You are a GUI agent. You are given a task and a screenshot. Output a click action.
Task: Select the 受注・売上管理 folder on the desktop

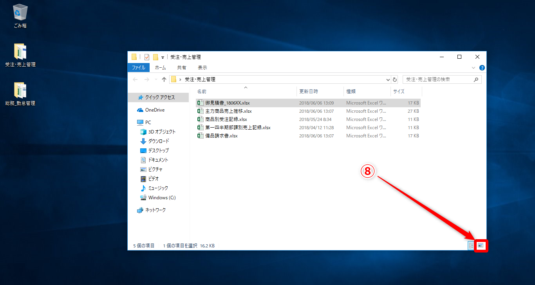pos(20,55)
